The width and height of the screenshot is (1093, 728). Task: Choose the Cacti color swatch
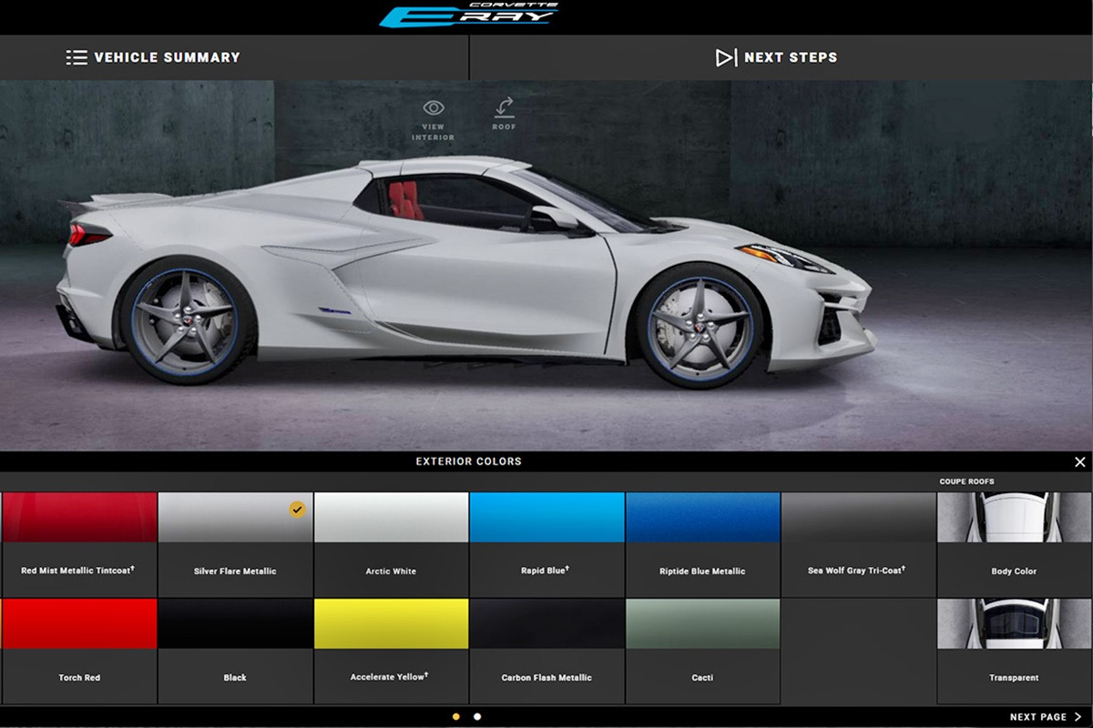702,623
